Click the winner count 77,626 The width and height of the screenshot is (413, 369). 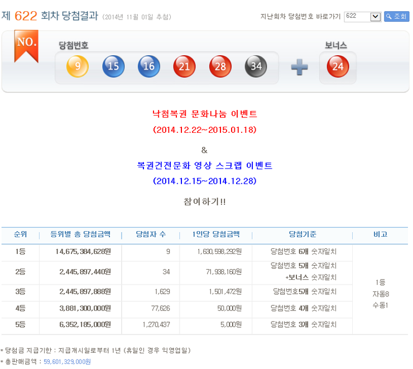[x=161, y=308]
